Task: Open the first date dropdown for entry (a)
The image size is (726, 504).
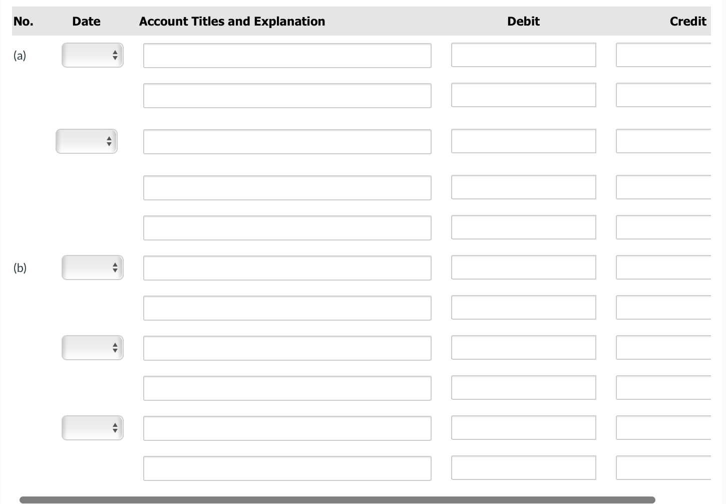Action: (92, 55)
